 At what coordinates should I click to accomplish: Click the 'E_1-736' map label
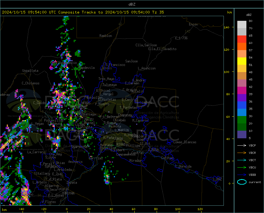[181, 38]
